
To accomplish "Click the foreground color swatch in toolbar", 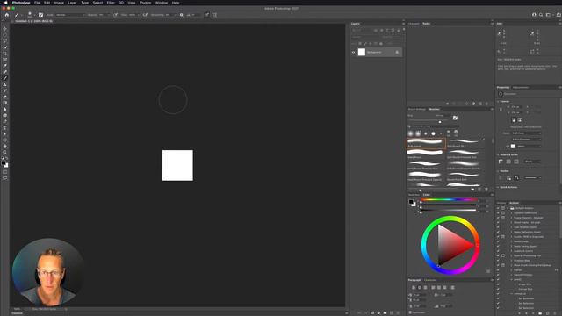I will tap(4, 162).
